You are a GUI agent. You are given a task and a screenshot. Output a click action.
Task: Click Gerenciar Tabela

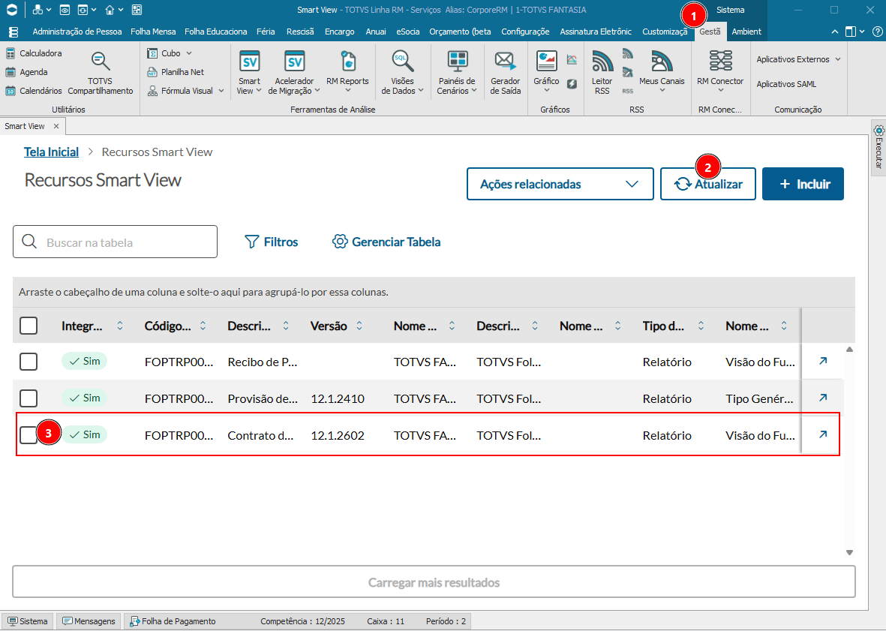386,242
